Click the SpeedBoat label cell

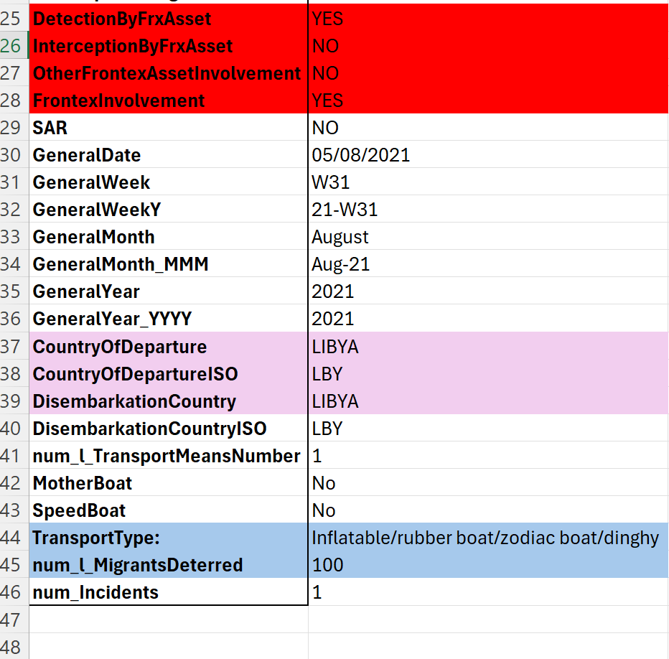[x=79, y=510]
